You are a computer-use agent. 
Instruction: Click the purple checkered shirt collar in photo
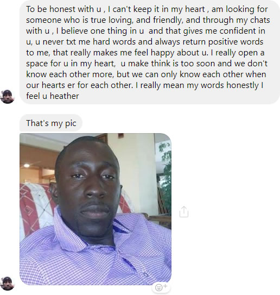coord(75,231)
